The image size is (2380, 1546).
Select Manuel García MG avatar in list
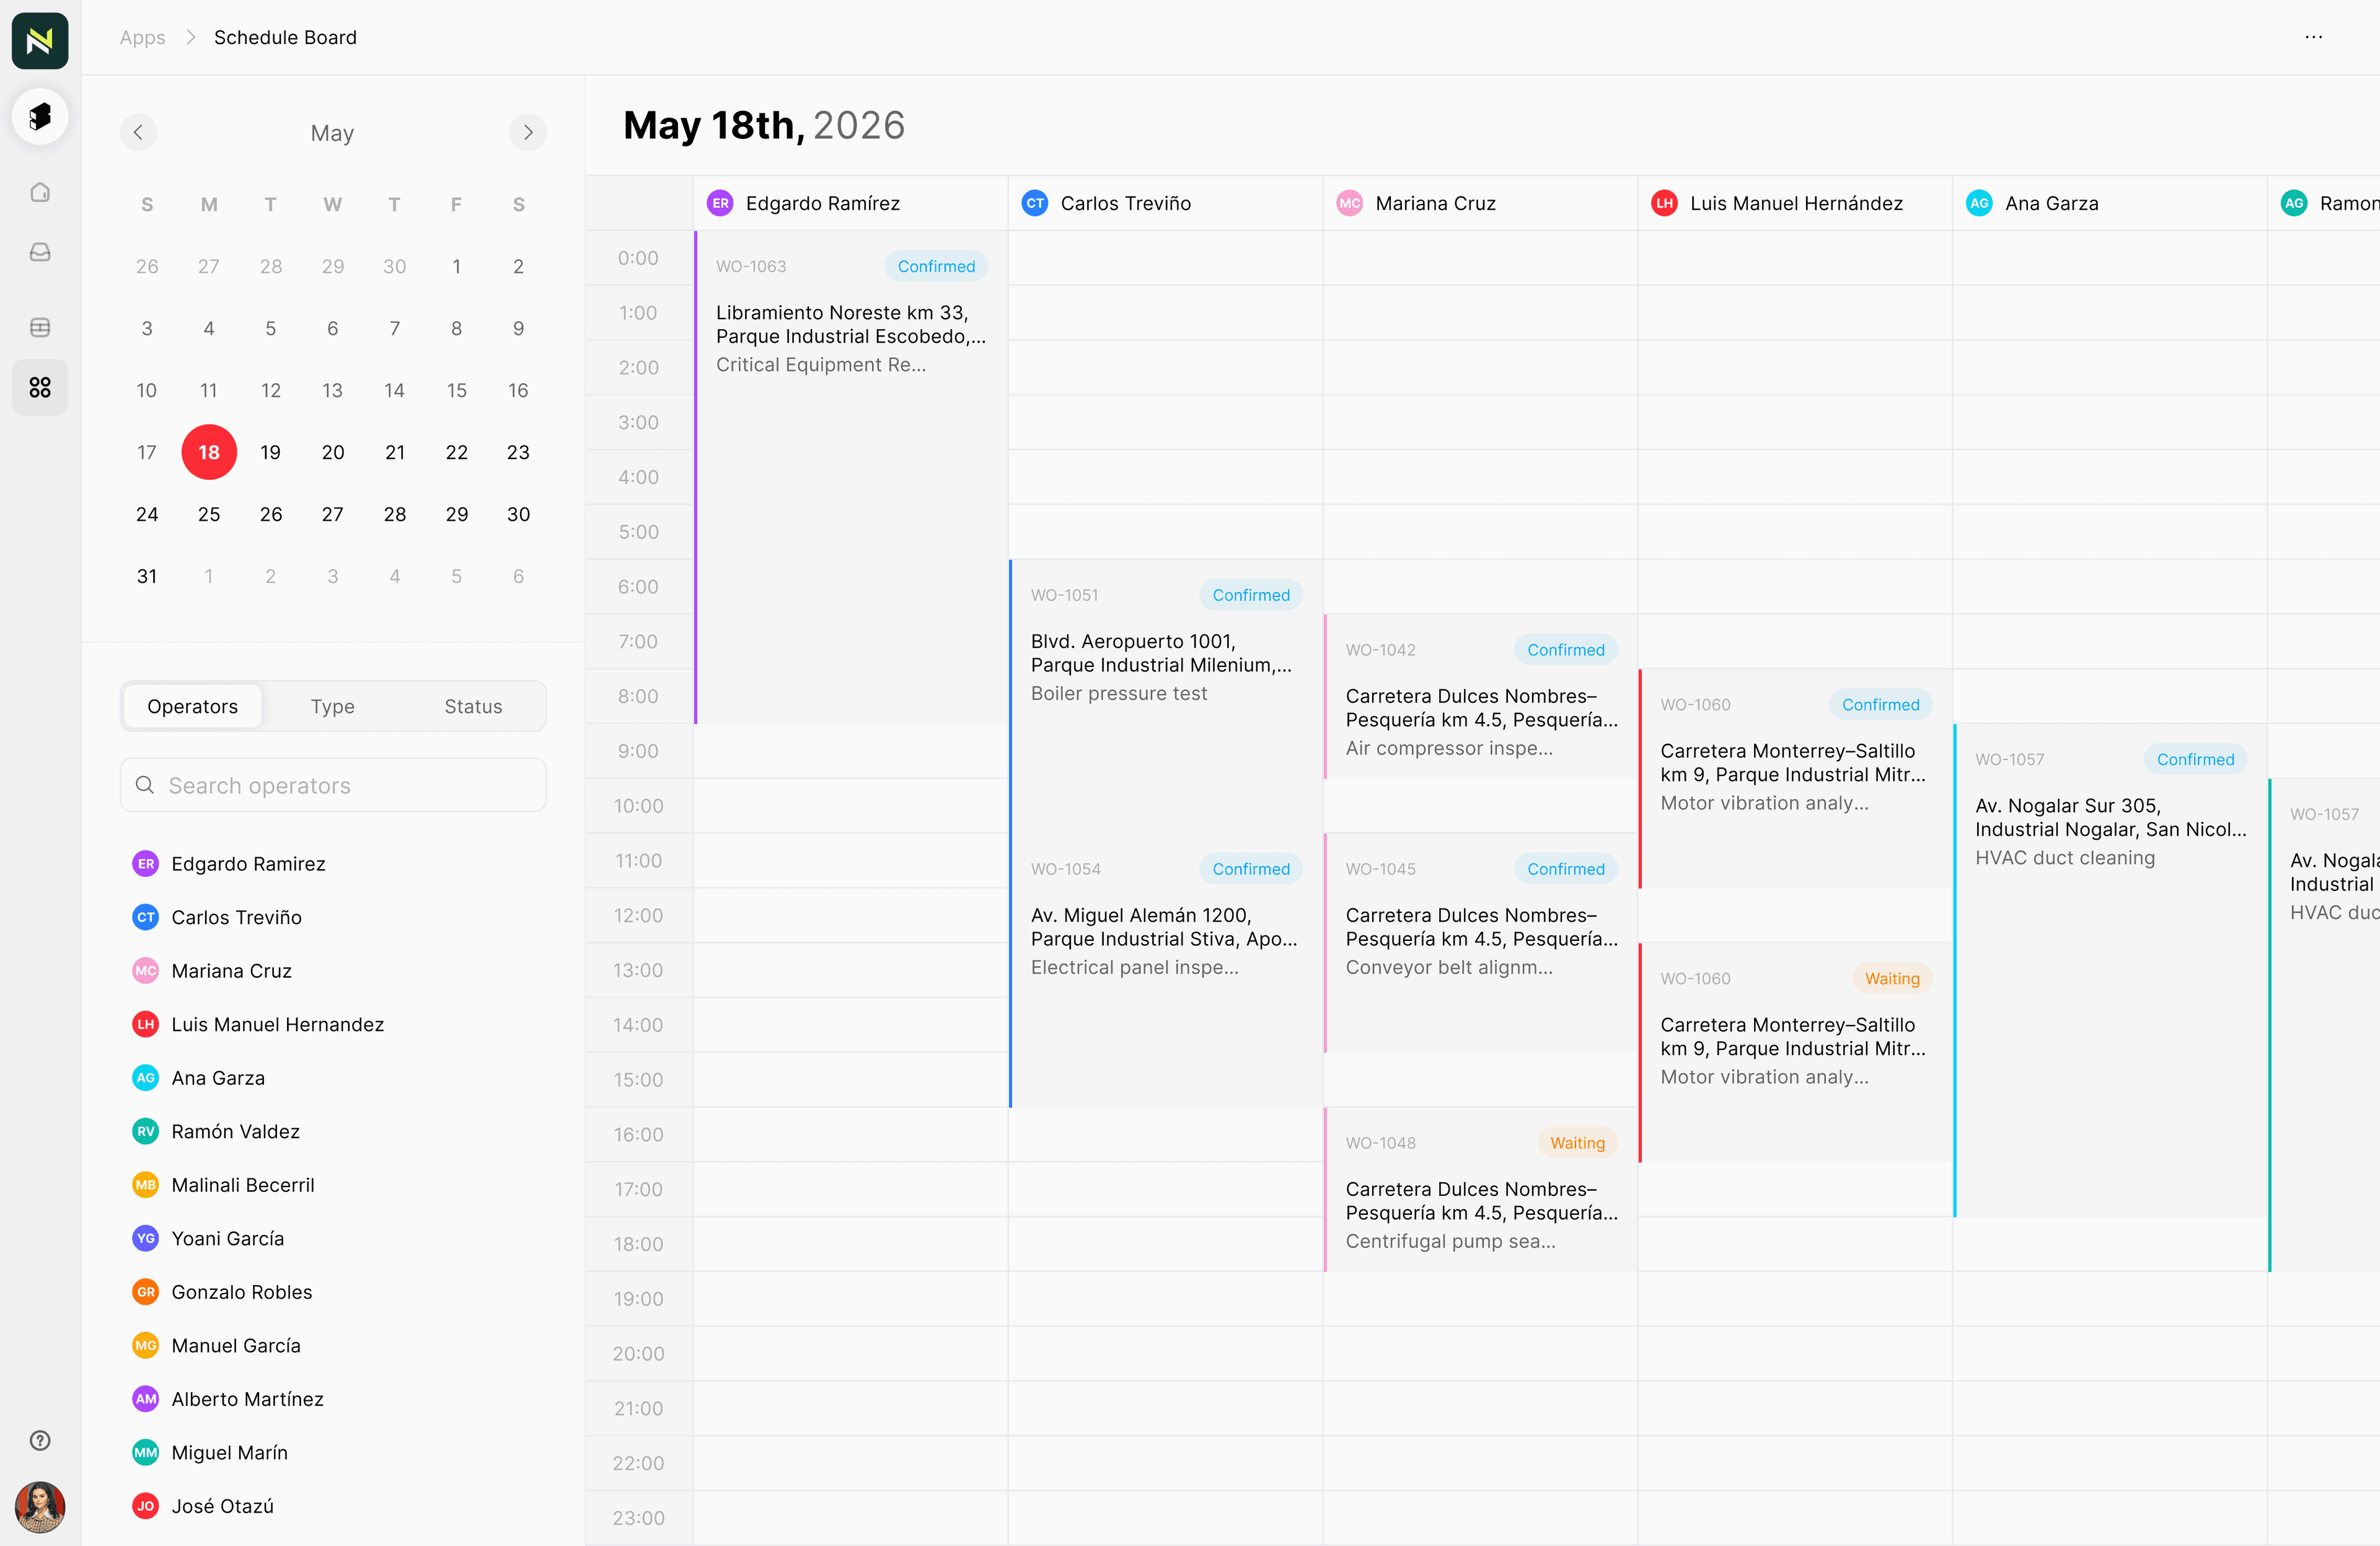(x=146, y=1345)
